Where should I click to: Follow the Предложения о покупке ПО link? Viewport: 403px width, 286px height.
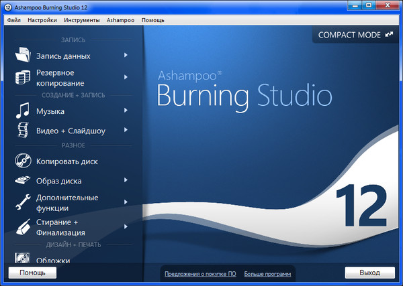click(200, 274)
